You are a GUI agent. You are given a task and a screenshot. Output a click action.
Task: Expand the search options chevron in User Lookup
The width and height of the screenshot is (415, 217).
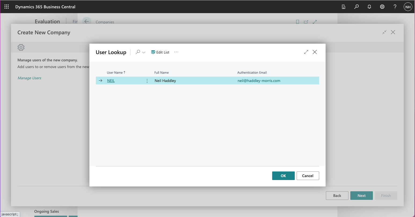(x=144, y=52)
